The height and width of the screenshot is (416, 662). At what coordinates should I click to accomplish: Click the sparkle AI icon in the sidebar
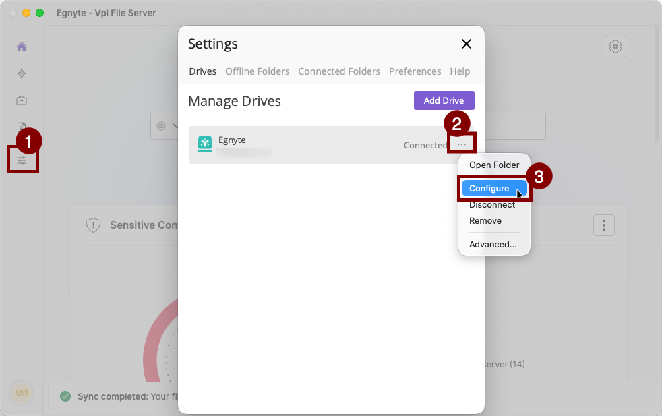(x=22, y=73)
